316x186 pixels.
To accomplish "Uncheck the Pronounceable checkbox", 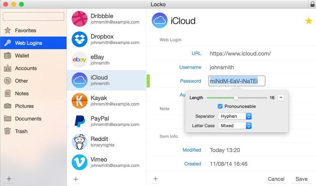I will [220, 106].
